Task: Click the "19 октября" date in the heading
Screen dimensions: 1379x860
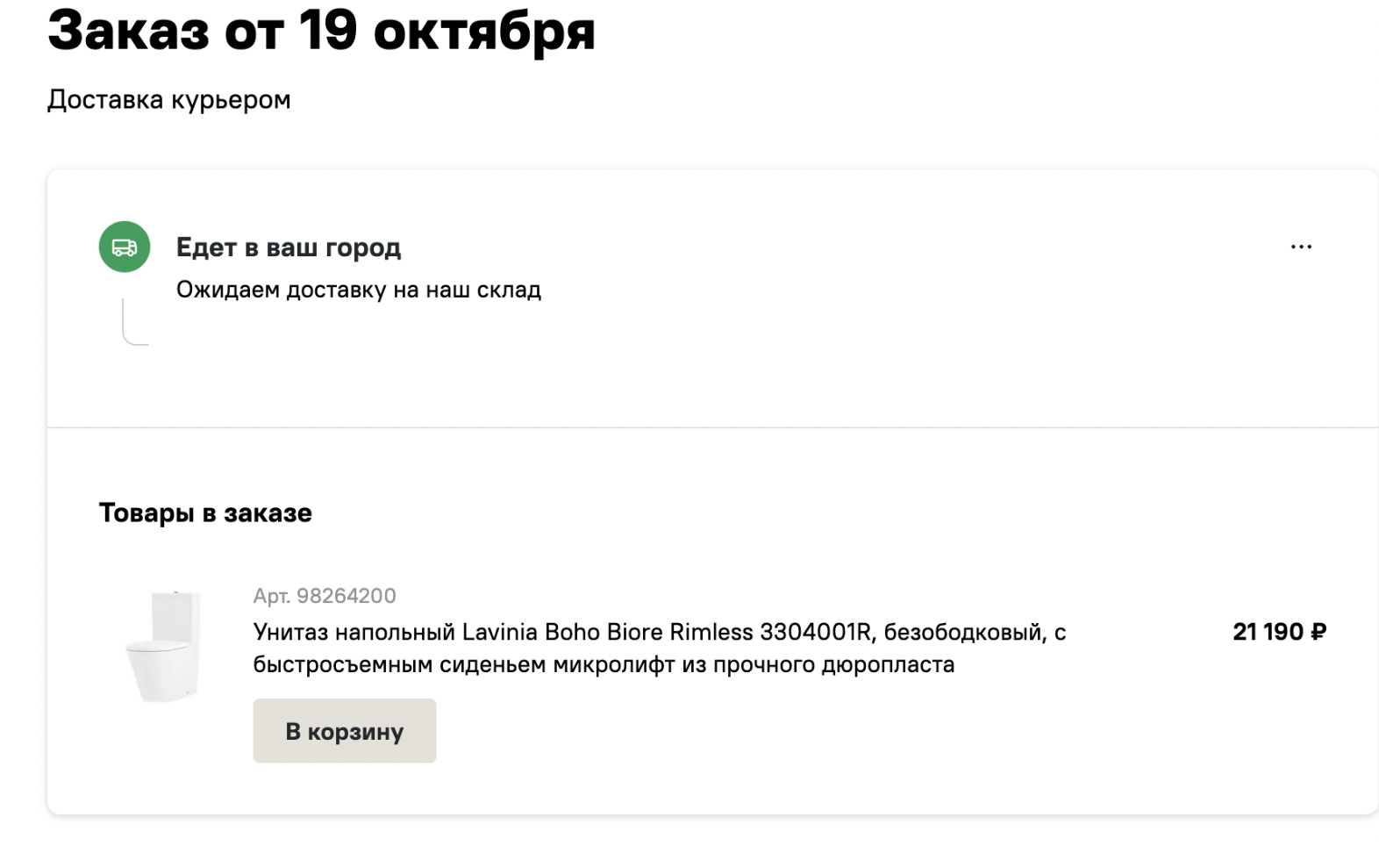Action: point(447,31)
